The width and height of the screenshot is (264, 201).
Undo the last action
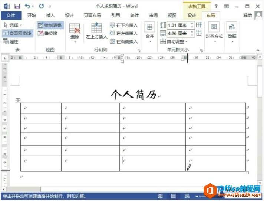(27, 6)
